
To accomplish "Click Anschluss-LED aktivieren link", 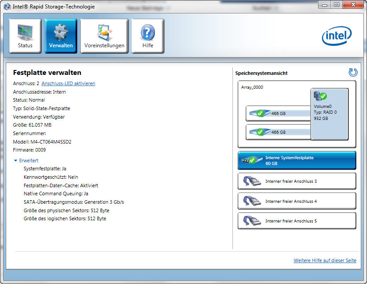I will tap(68, 83).
